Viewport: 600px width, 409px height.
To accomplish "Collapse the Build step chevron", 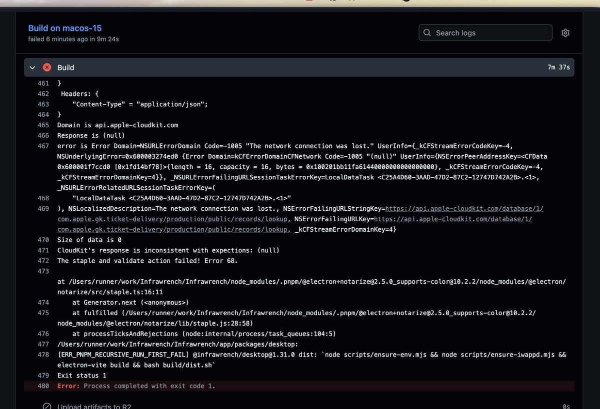I will (x=32, y=67).
